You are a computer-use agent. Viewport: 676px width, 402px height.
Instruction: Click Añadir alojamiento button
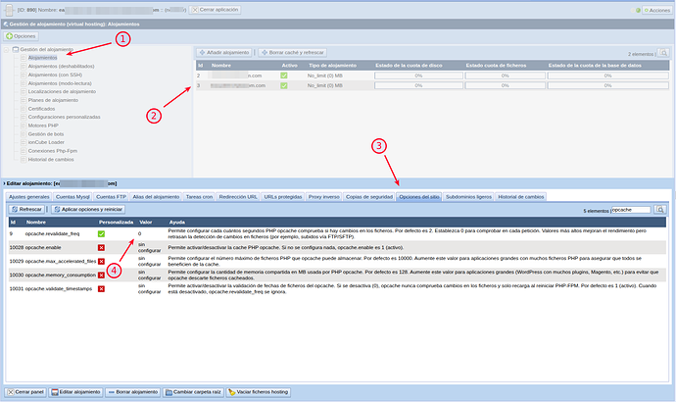pos(224,51)
